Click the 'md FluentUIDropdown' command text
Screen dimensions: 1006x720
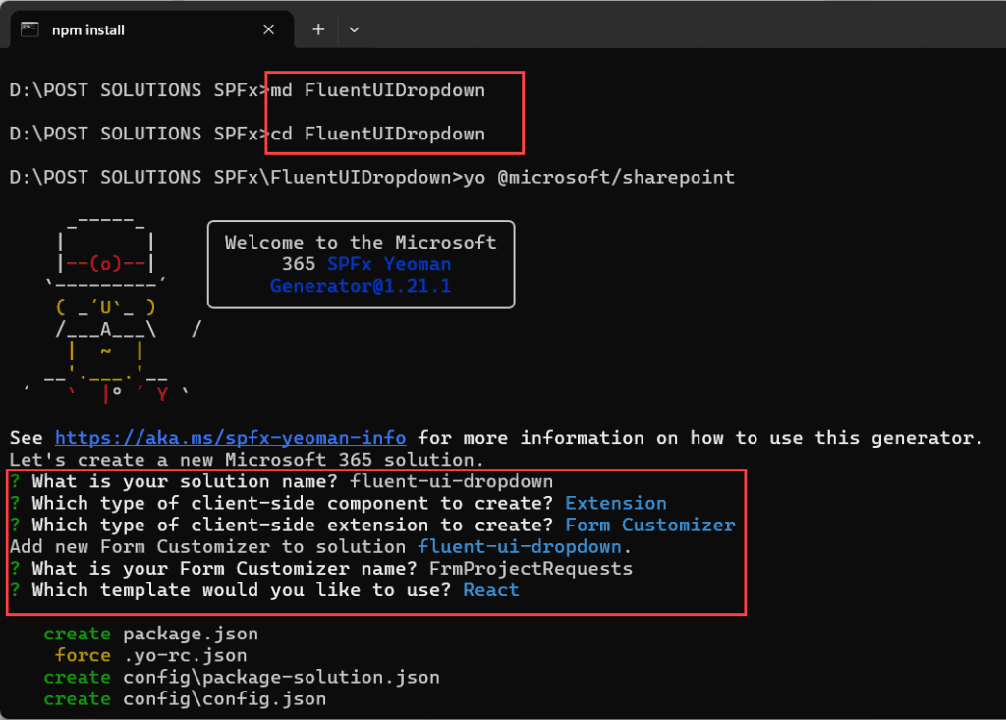pos(377,90)
